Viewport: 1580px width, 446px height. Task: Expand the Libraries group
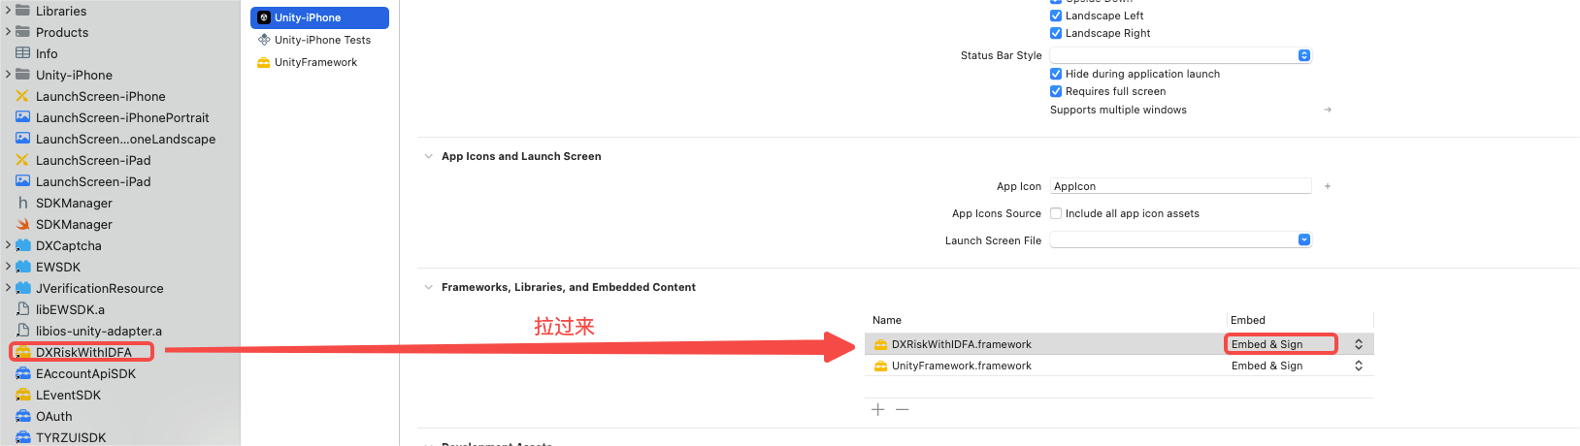(8, 11)
